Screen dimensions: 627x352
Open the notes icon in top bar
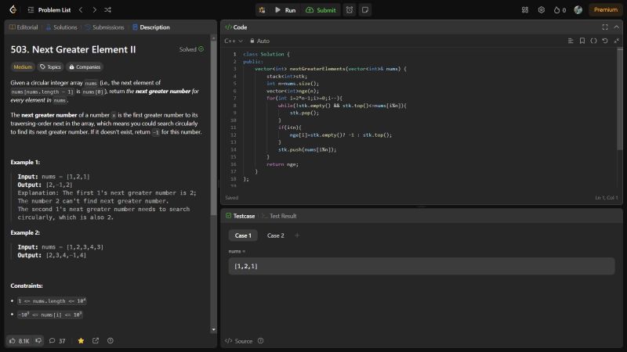pyautogui.click(x=365, y=10)
